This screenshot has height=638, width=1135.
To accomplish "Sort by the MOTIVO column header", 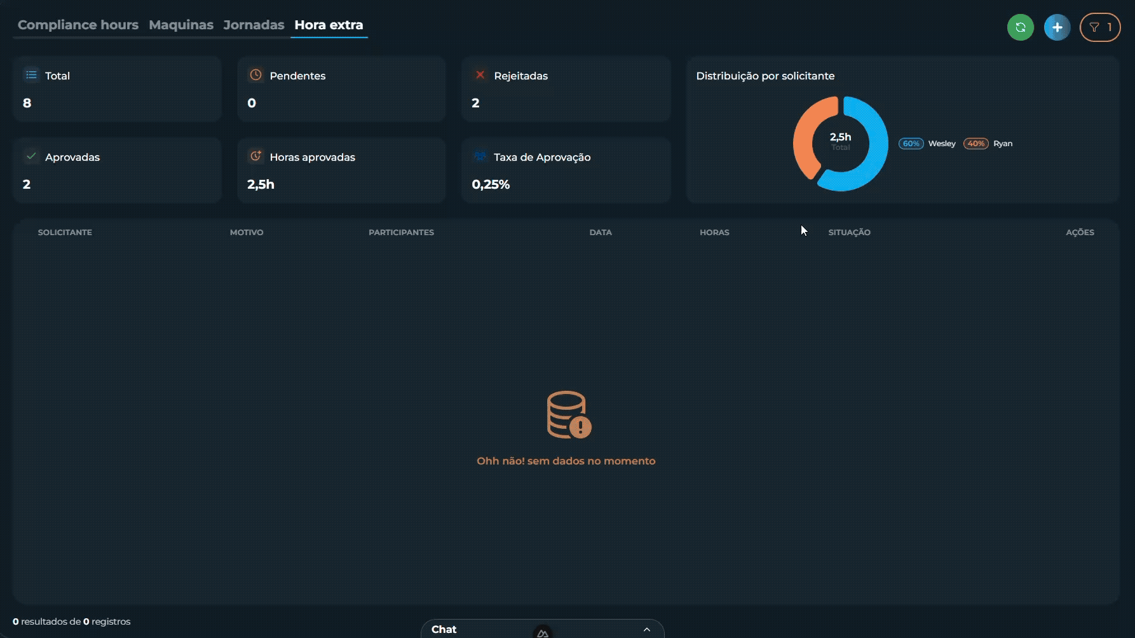I will 247,233.
